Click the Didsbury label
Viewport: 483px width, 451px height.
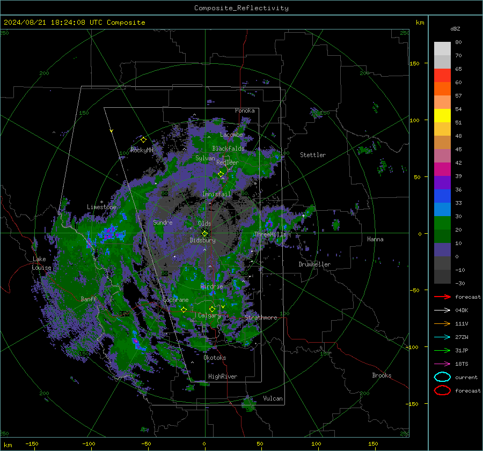point(202,240)
